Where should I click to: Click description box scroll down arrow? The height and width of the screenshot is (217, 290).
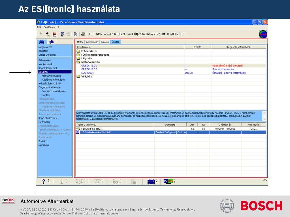(264, 119)
